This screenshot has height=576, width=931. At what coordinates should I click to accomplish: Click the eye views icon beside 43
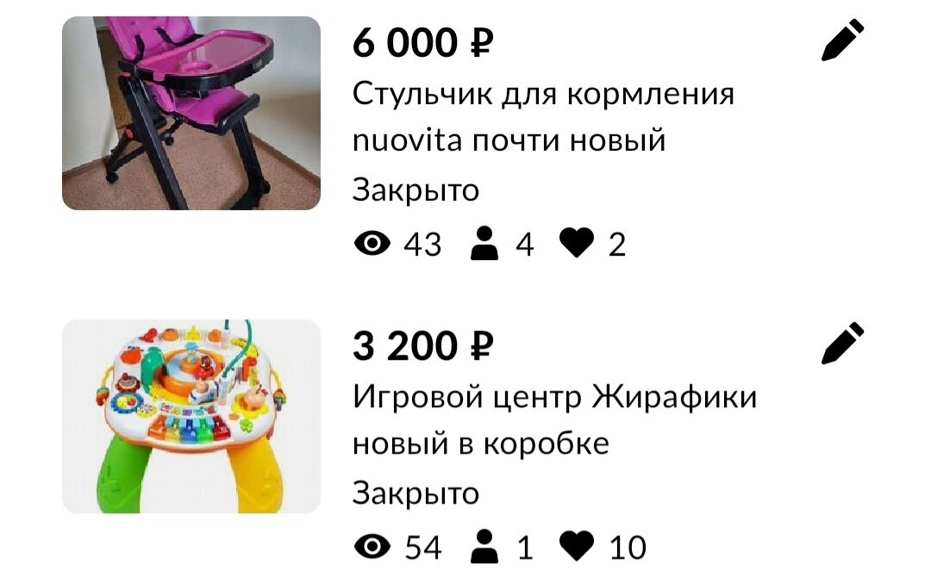(372, 243)
